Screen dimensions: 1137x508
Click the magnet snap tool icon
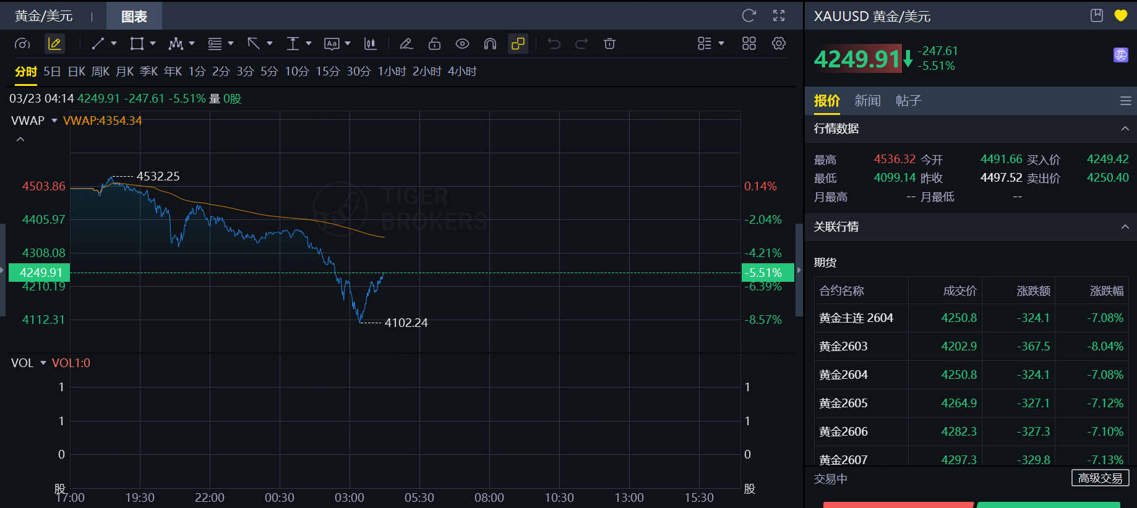(x=490, y=44)
